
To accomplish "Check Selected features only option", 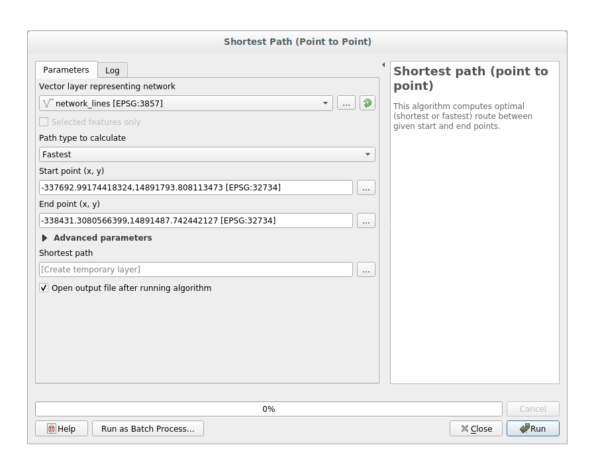I will pos(44,122).
